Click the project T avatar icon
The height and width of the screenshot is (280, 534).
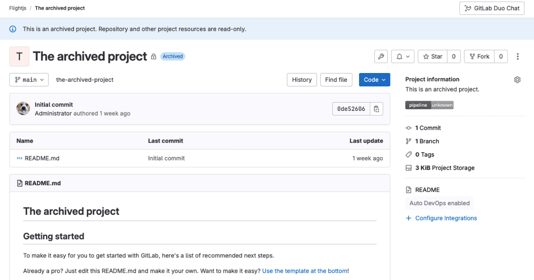tap(19, 56)
